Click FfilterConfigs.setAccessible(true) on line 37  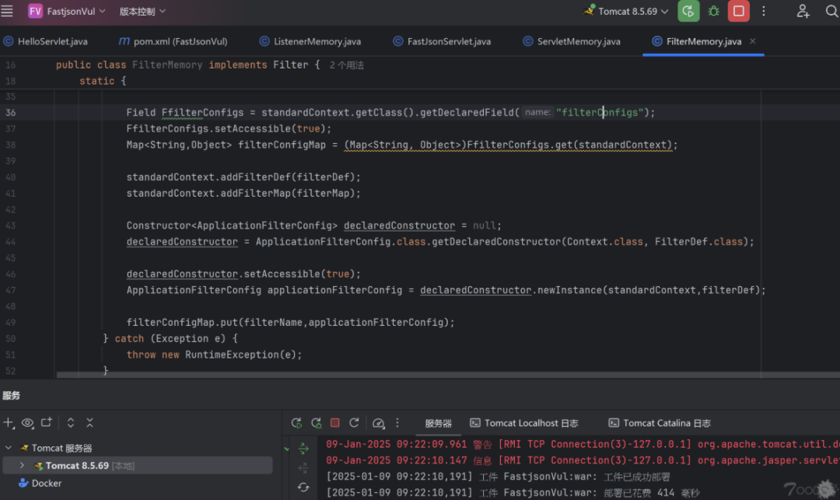(x=229, y=129)
